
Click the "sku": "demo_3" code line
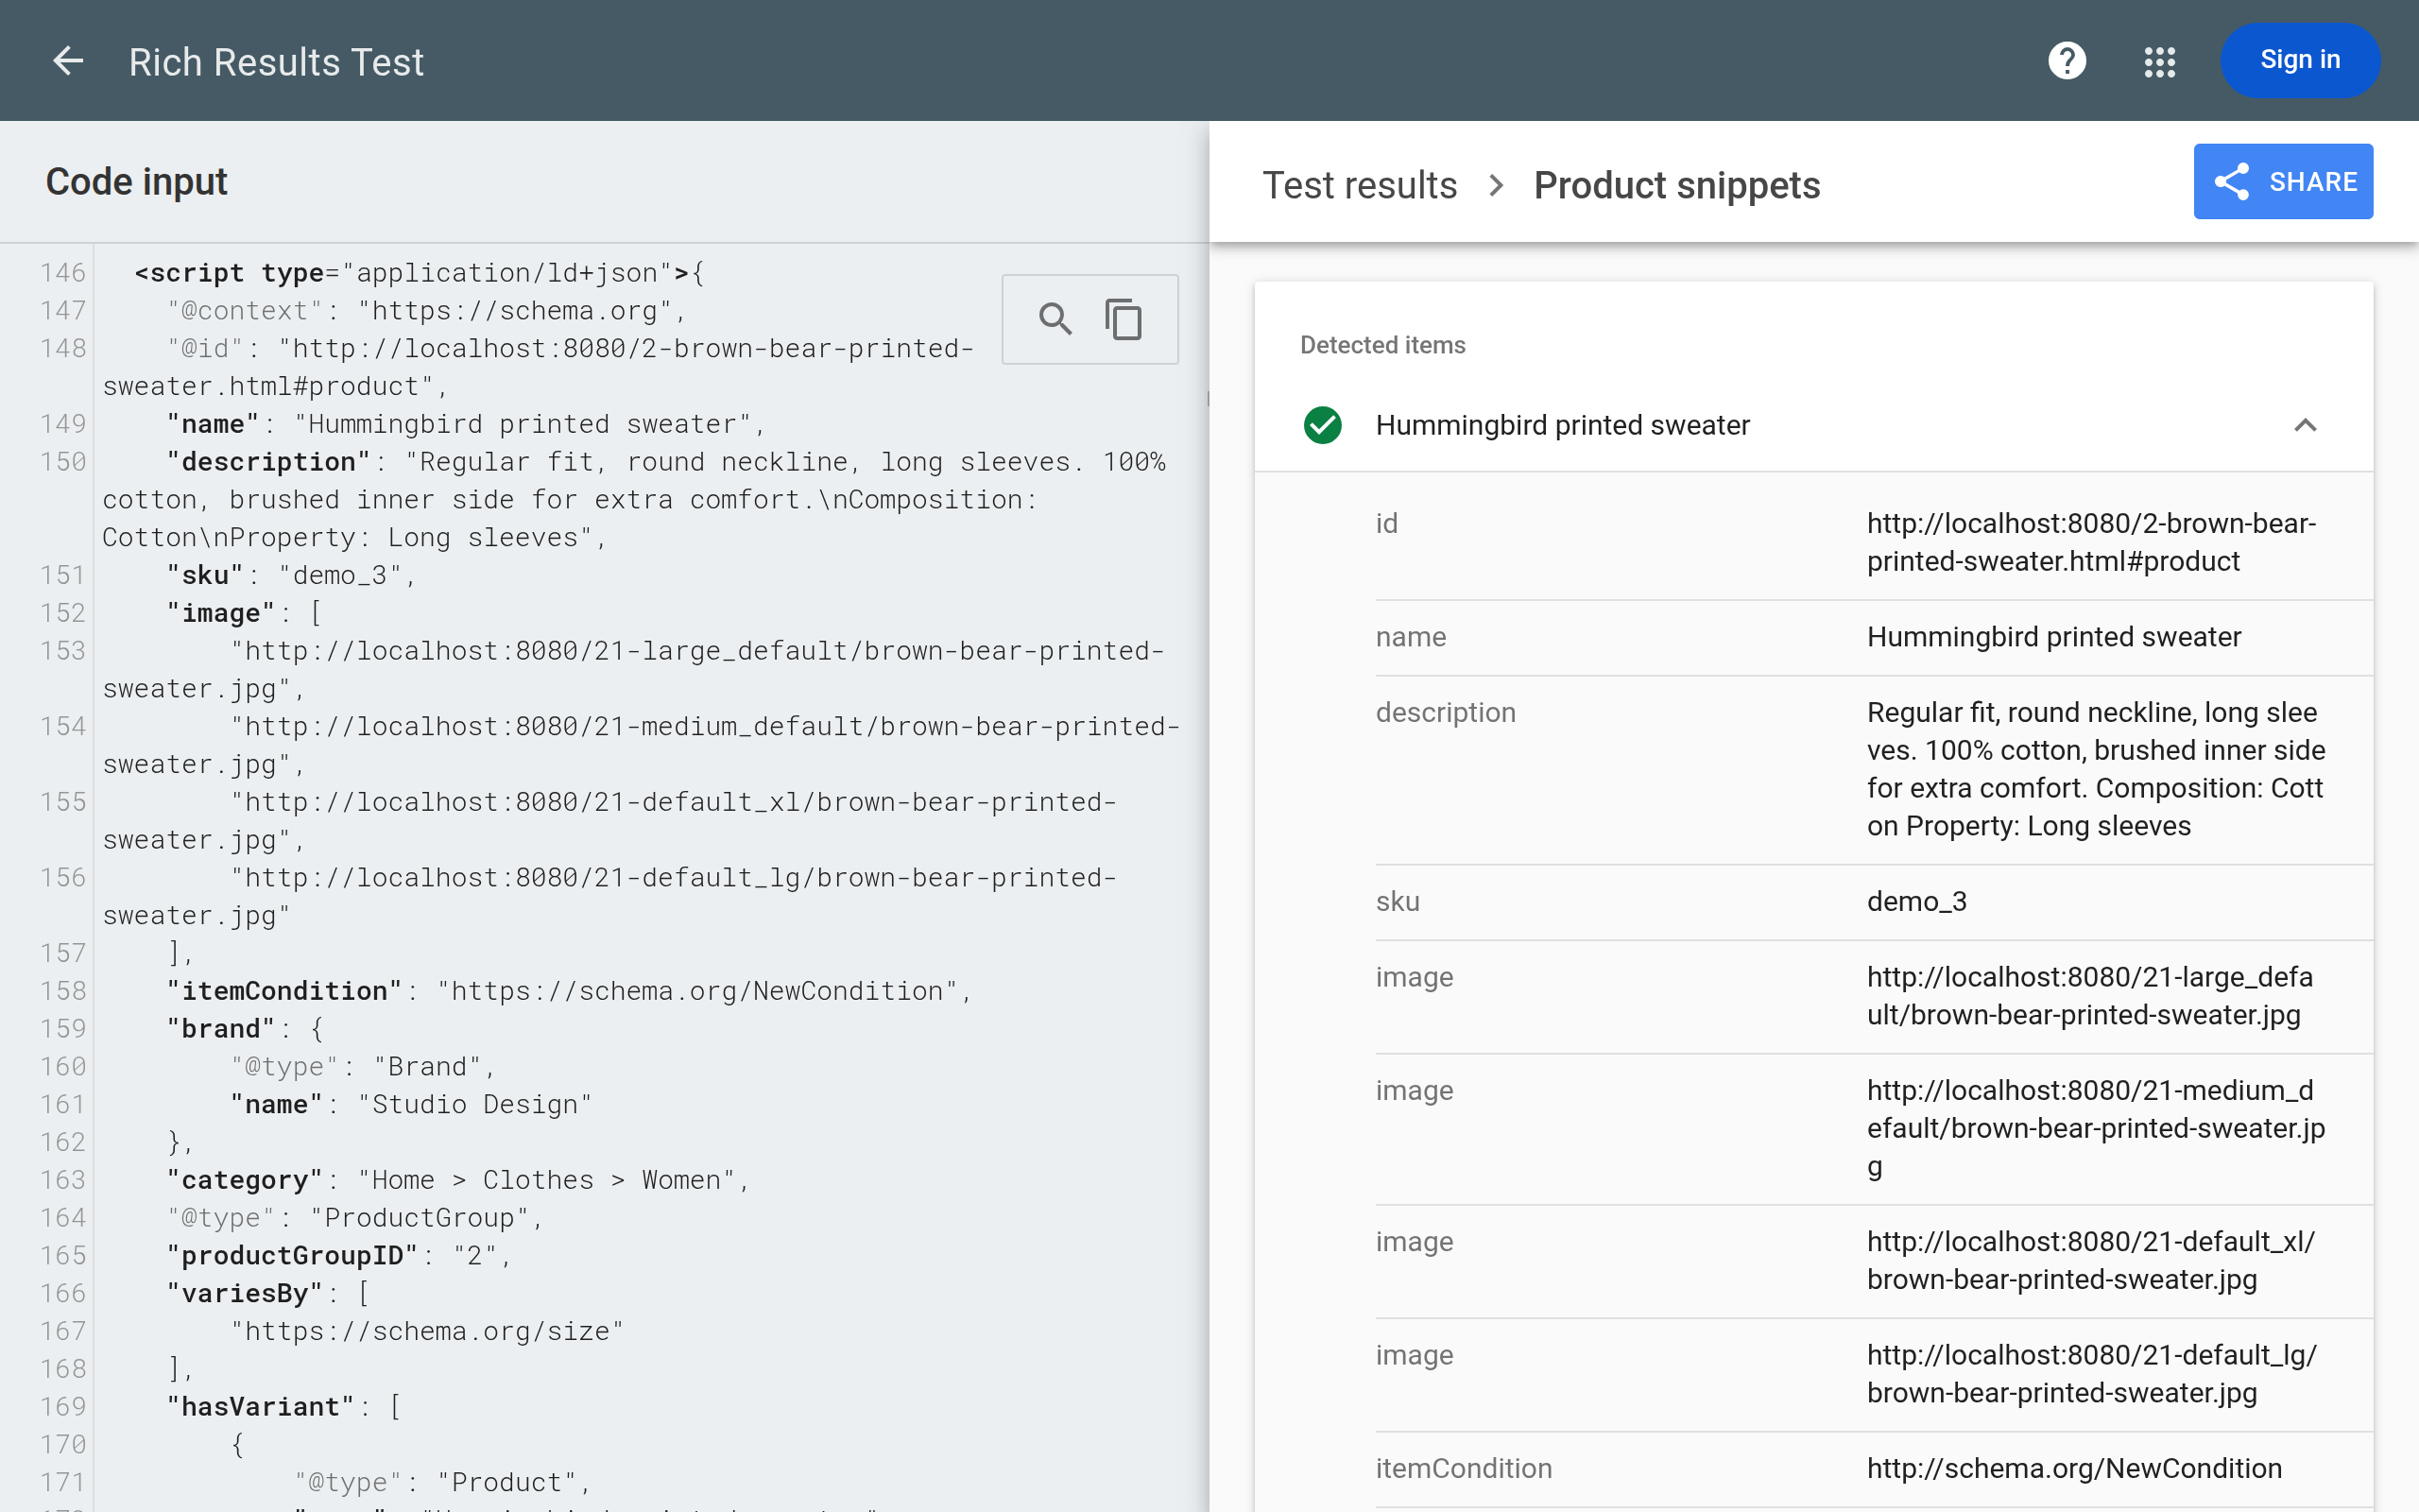pos(290,575)
